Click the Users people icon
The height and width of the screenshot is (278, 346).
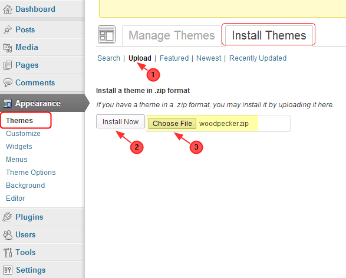8,235
